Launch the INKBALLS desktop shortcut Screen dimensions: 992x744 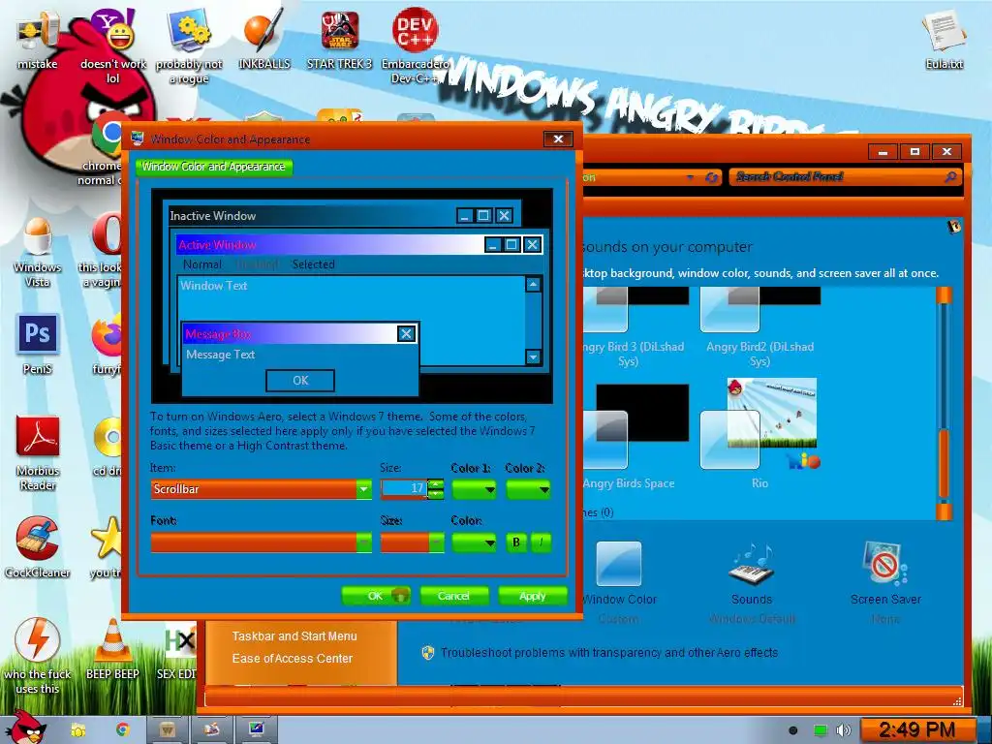tap(263, 39)
